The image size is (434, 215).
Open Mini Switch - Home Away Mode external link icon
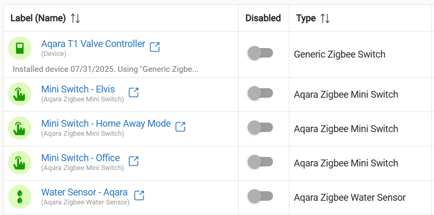click(180, 127)
